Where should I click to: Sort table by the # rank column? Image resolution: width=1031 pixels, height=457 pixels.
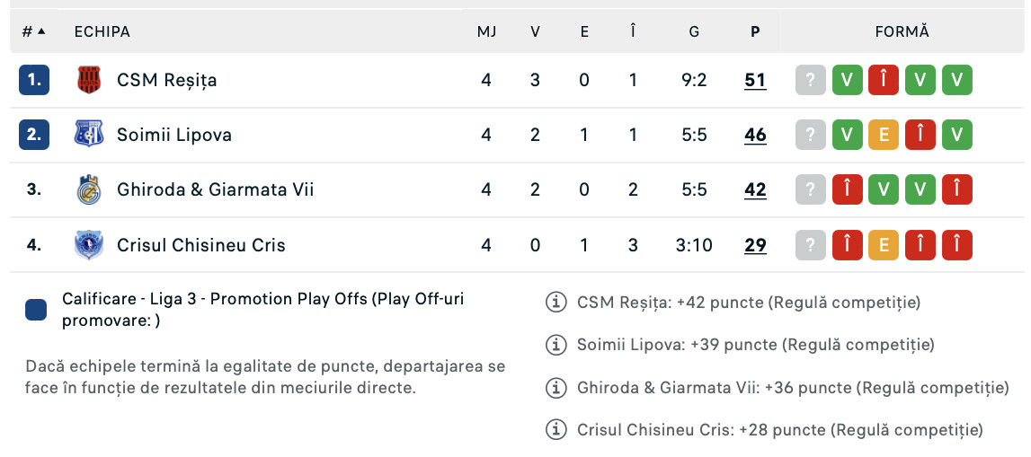point(33,31)
